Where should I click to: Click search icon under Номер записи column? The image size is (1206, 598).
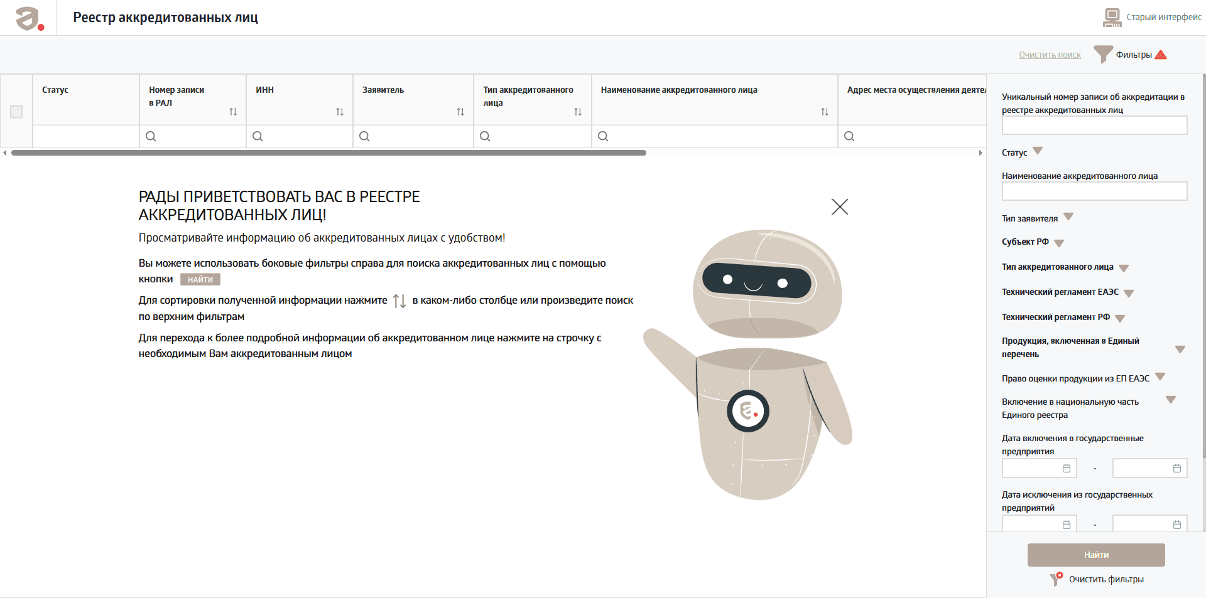tap(151, 136)
